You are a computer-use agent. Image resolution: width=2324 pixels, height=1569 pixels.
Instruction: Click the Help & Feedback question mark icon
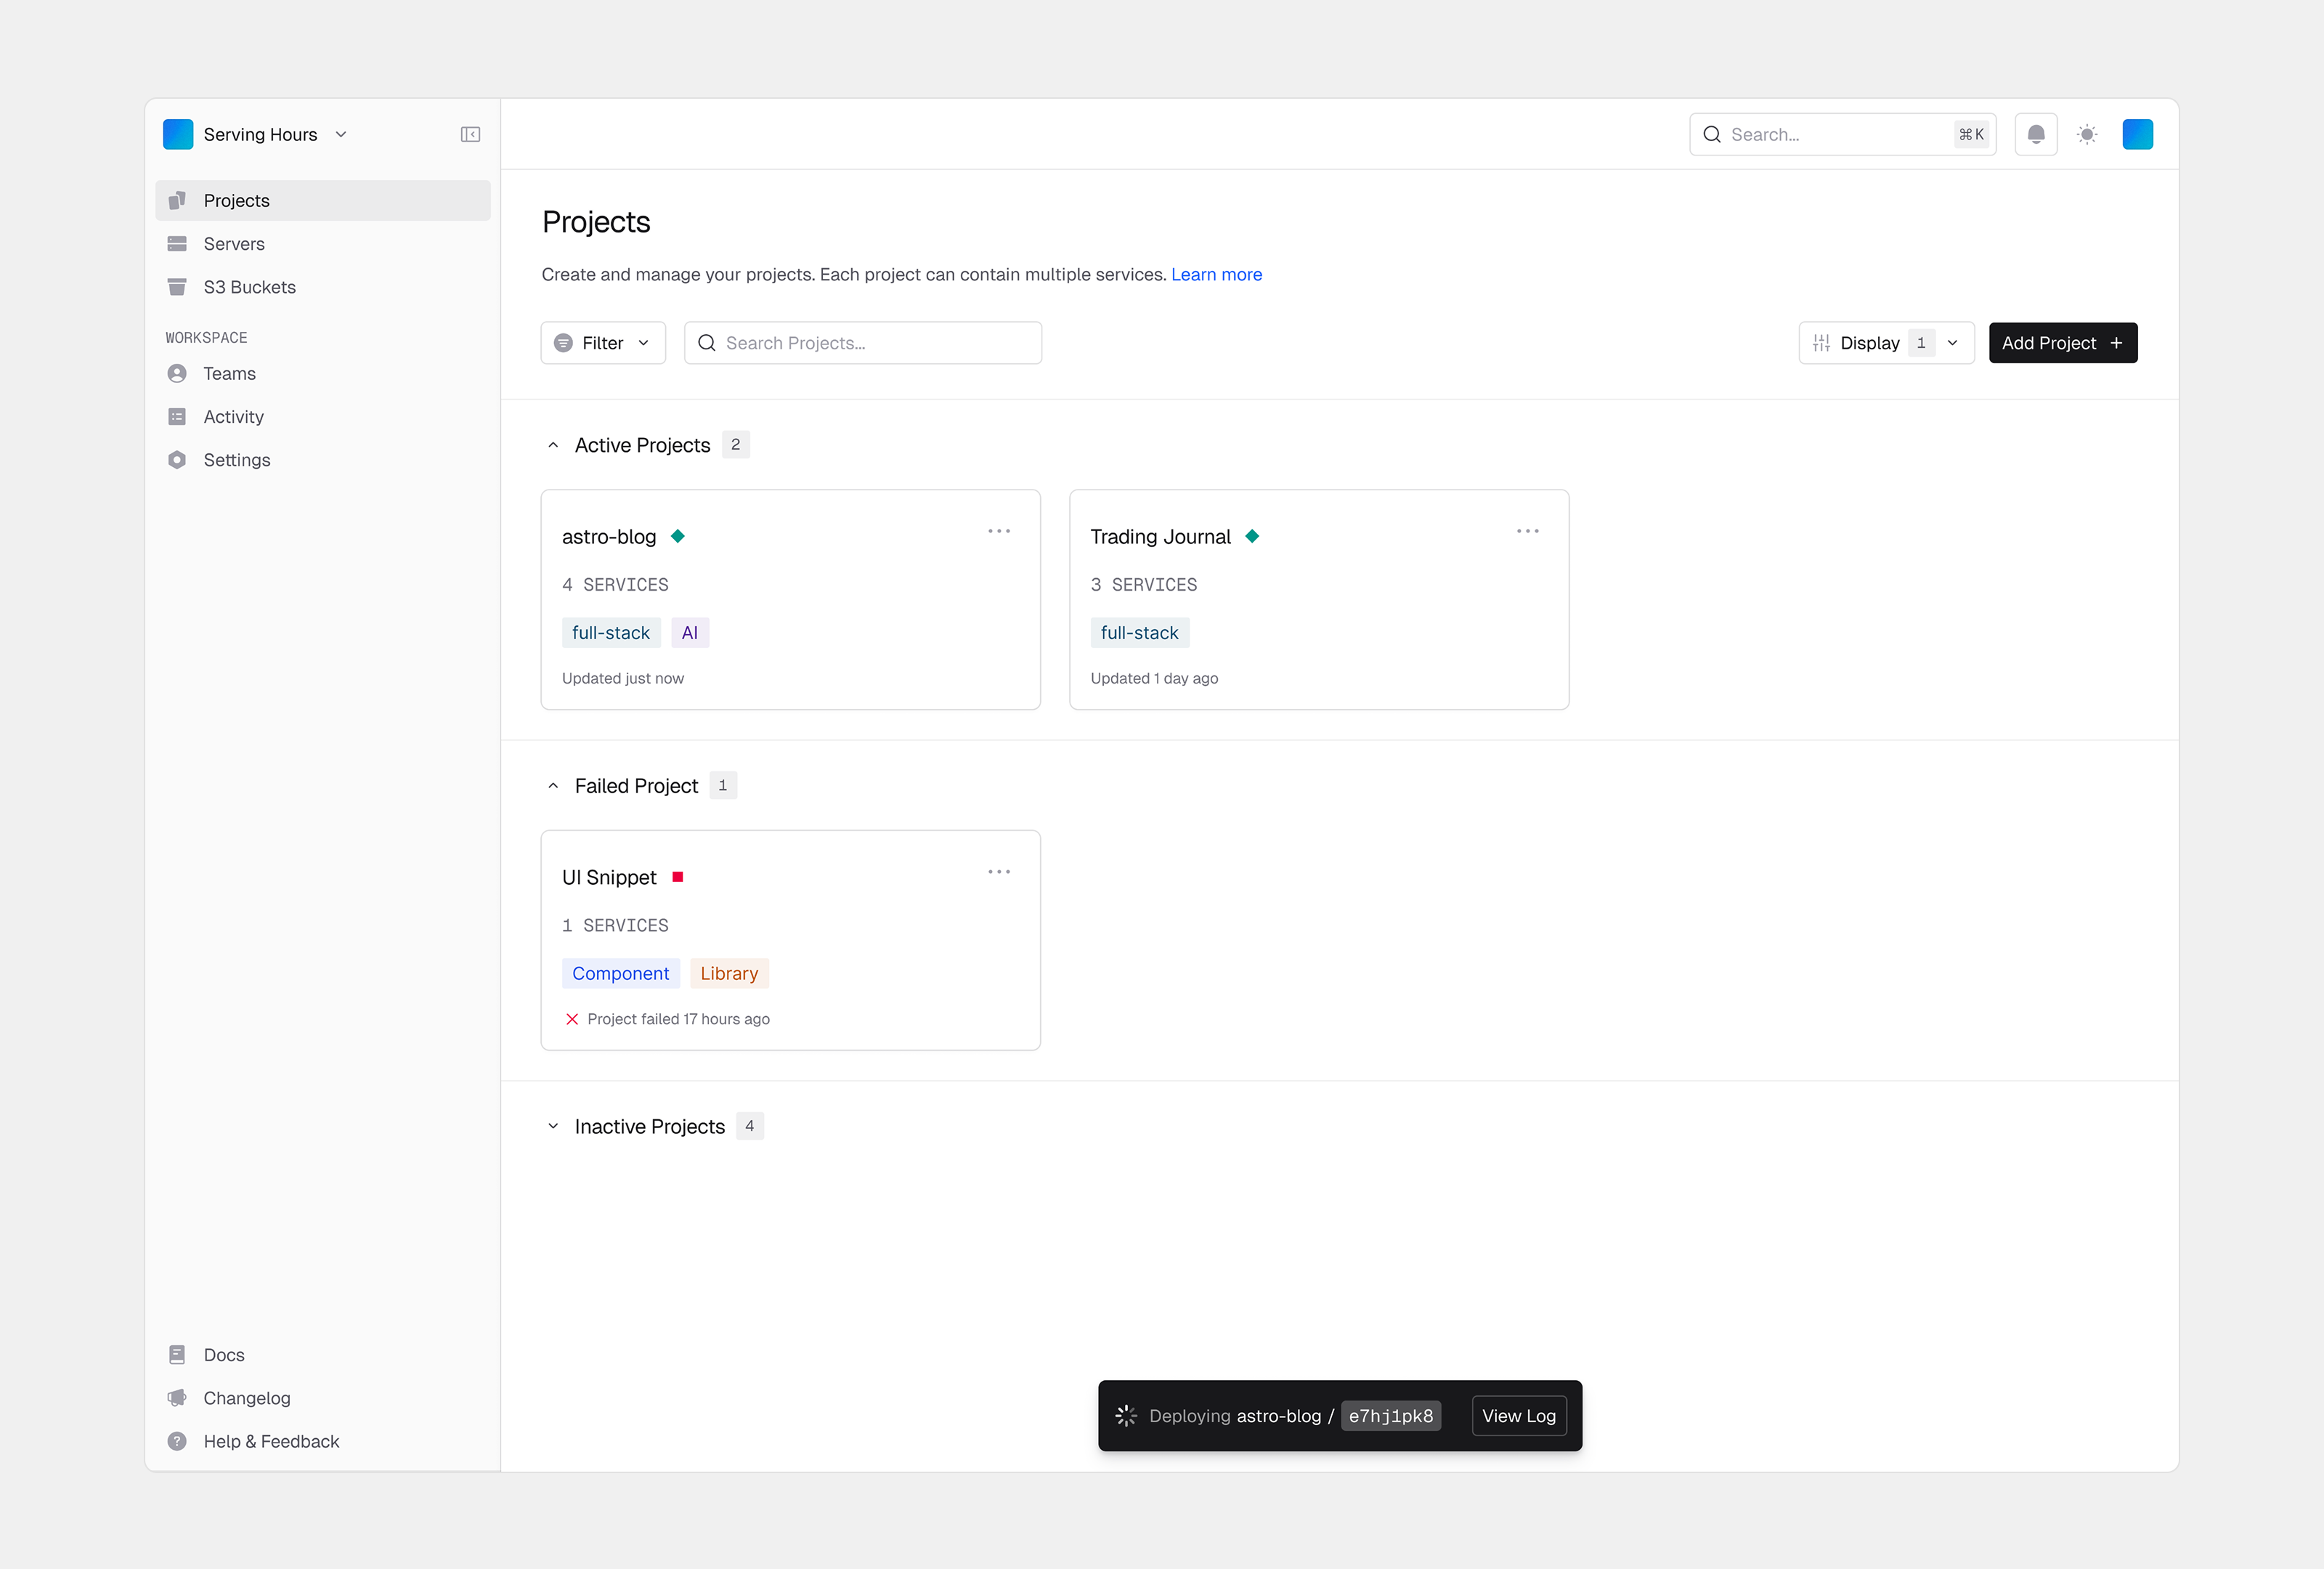177,1441
